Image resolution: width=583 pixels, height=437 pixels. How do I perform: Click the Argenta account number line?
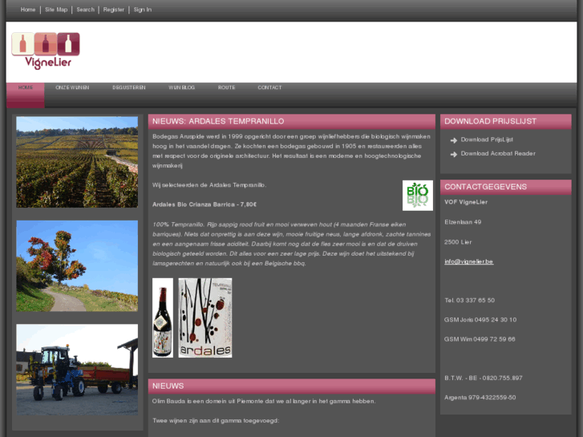coord(480,398)
